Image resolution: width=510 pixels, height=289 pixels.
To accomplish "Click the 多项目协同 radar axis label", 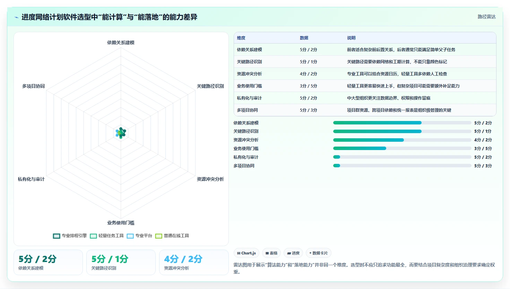I will 33,86.
